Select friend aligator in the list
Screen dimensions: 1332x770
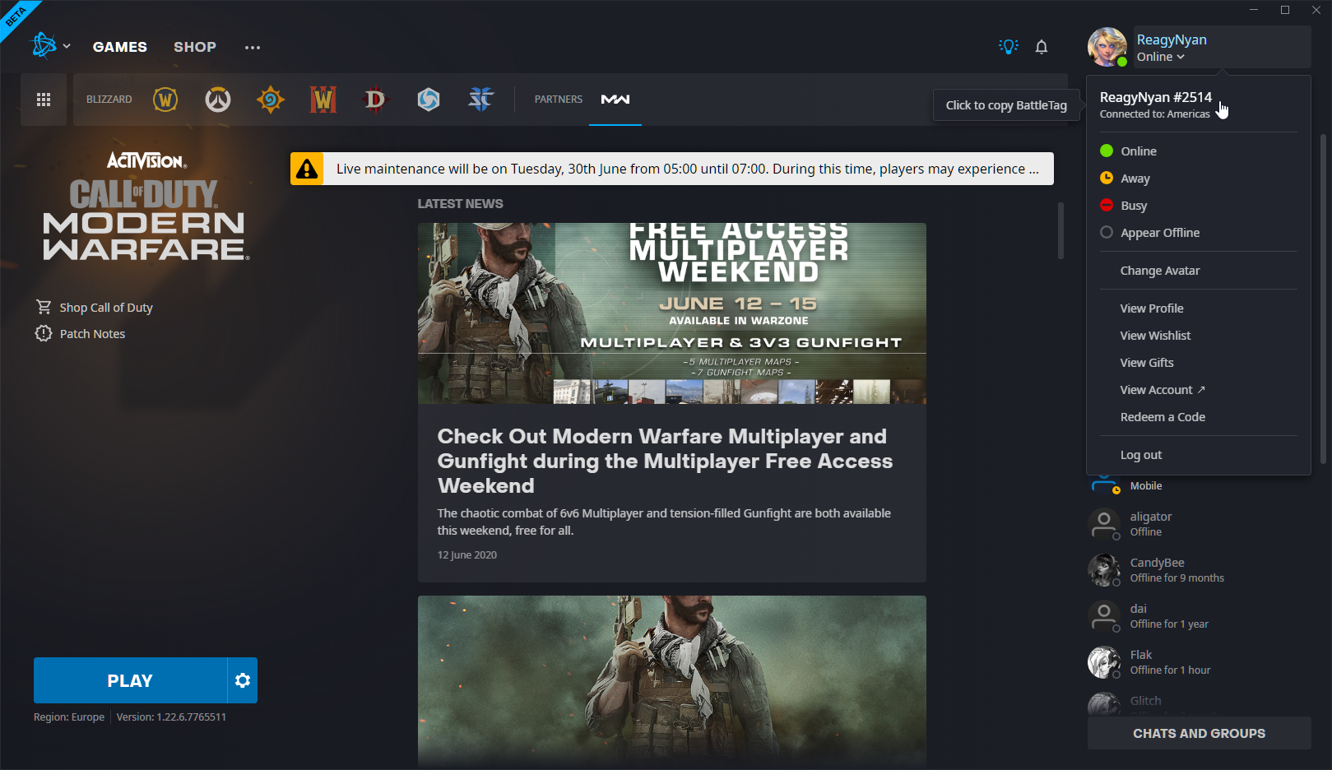(x=1199, y=524)
